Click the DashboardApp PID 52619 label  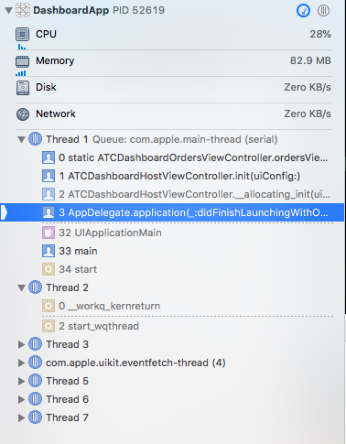click(99, 10)
